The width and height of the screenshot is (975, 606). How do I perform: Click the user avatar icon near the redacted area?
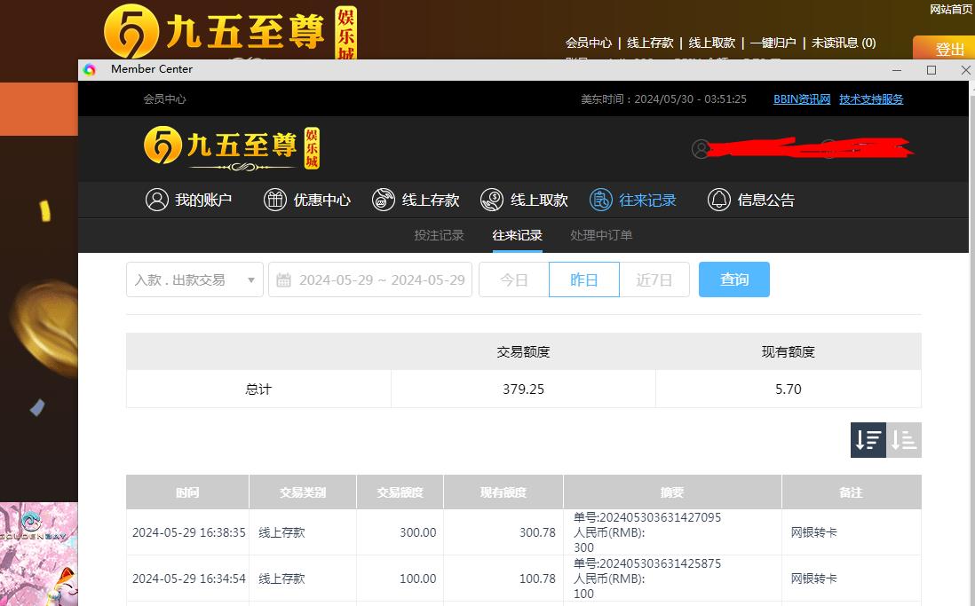tap(701, 149)
